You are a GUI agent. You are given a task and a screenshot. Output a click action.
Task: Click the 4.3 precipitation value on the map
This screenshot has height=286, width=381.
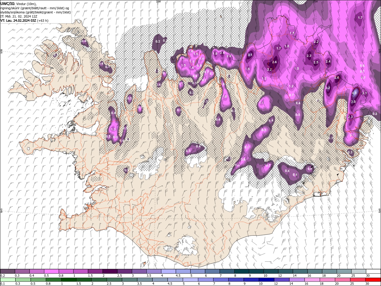tap(354, 93)
